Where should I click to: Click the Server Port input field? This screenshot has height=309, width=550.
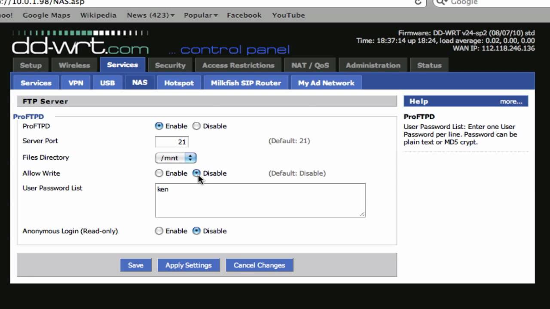click(171, 142)
